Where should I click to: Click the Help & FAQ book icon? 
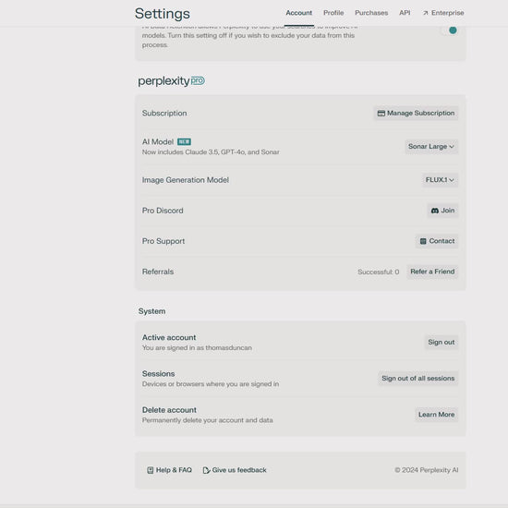click(151, 470)
